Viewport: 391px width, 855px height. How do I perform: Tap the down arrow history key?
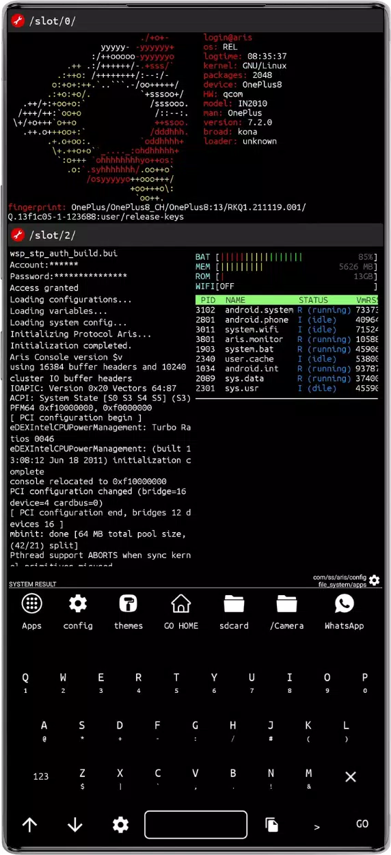coord(75,825)
